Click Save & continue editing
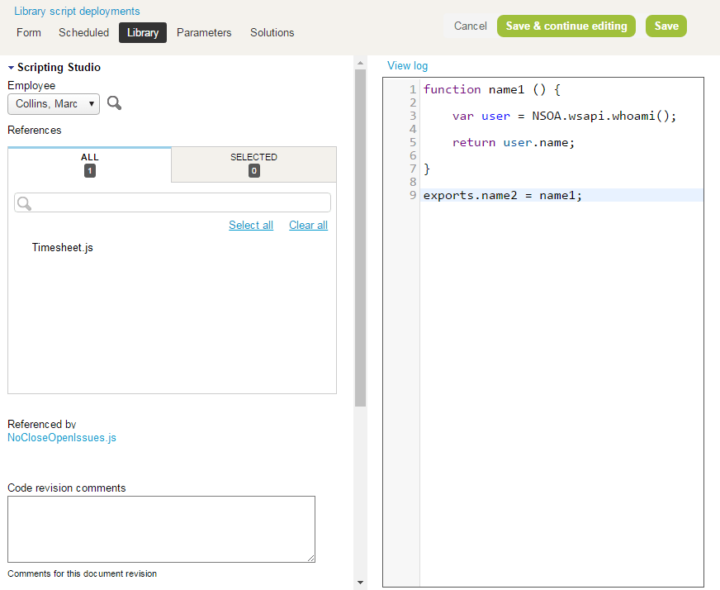Viewport: 720px width, 590px height. [566, 26]
